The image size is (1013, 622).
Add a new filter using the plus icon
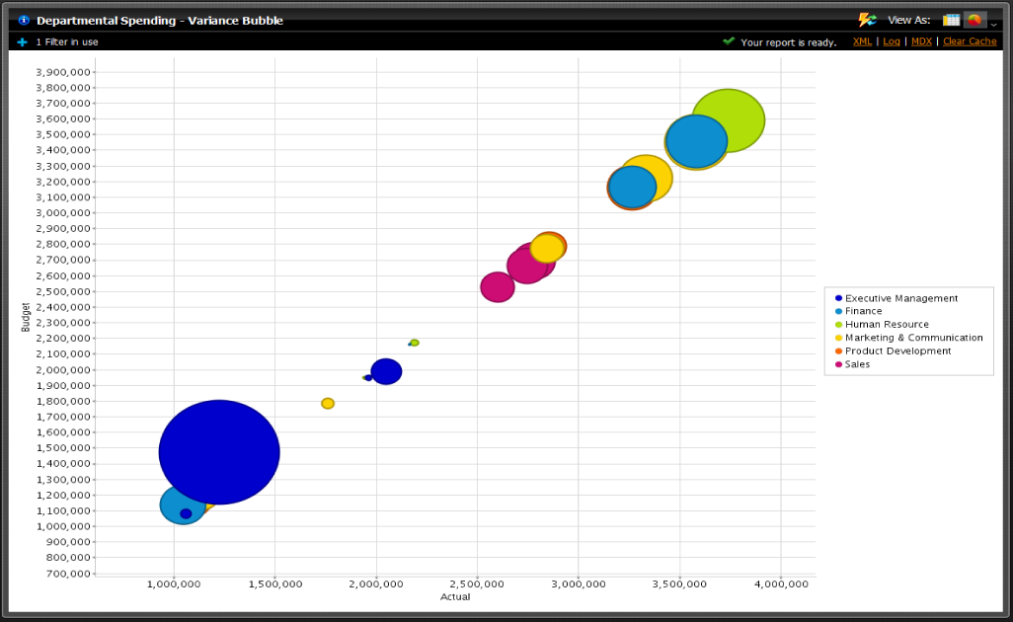(21, 41)
